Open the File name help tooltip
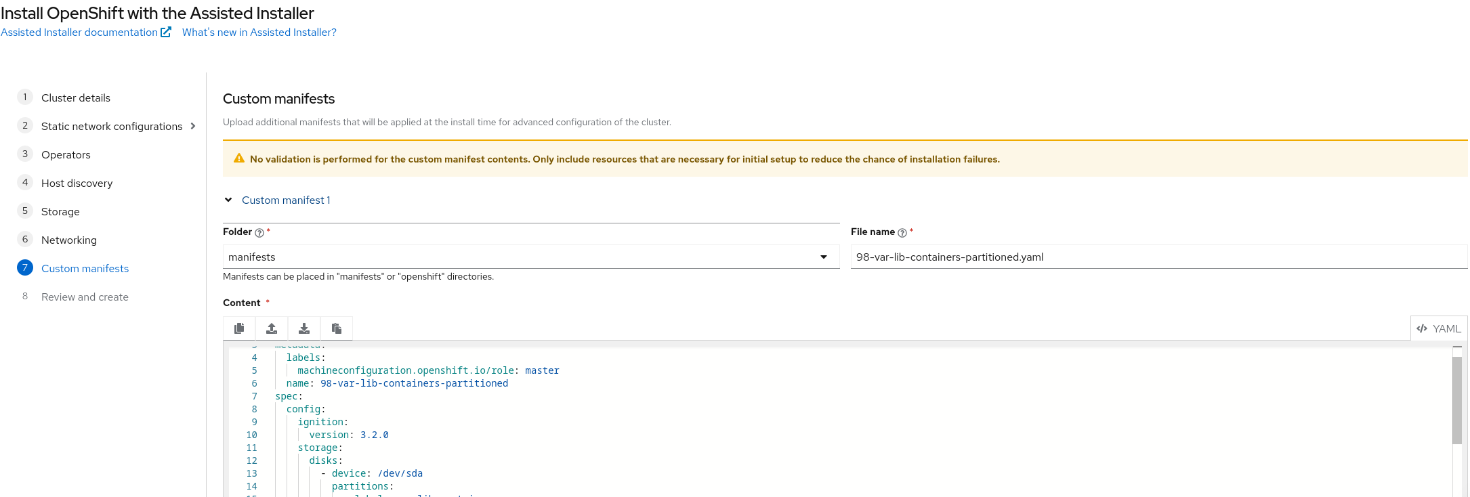The width and height of the screenshot is (1470, 497). tap(902, 233)
